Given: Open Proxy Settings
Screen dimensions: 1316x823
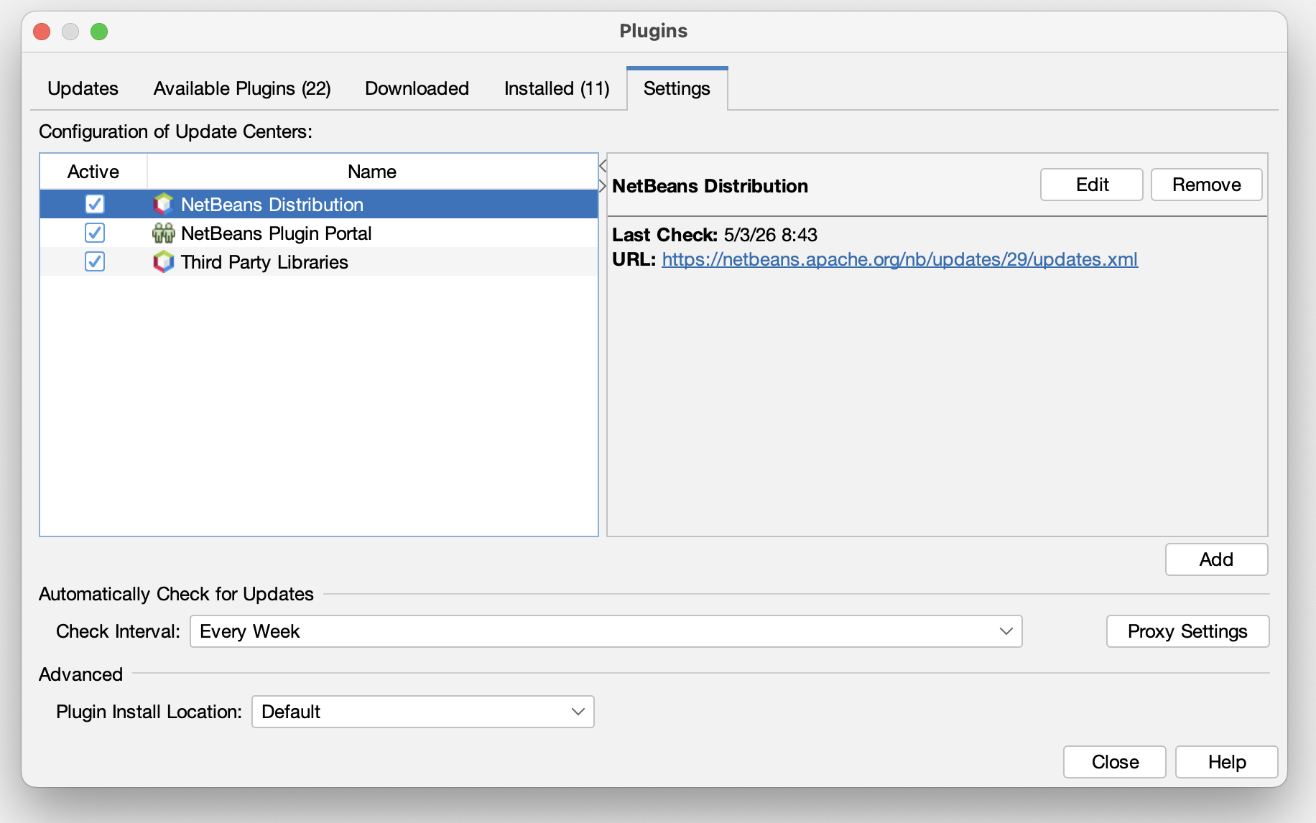Looking at the screenshot, I should (1187, 631).
